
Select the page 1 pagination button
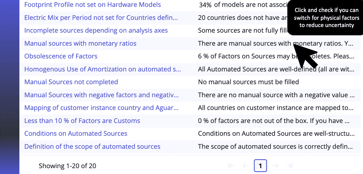pos(260,166)
